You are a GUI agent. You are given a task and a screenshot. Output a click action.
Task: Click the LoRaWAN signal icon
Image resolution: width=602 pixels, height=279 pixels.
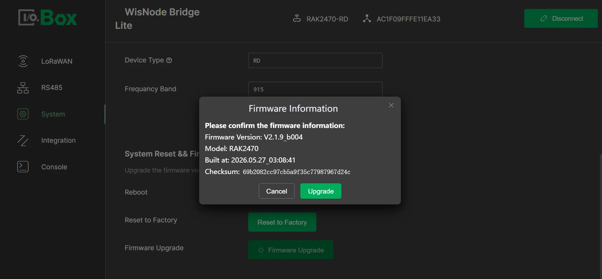(x=23, y=61)
